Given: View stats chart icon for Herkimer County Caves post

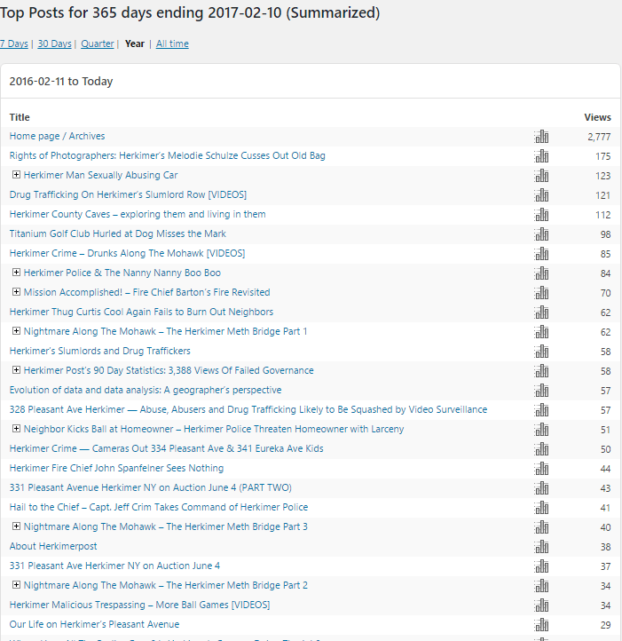Looking at the screenshot, I should [x=541, y=215].
